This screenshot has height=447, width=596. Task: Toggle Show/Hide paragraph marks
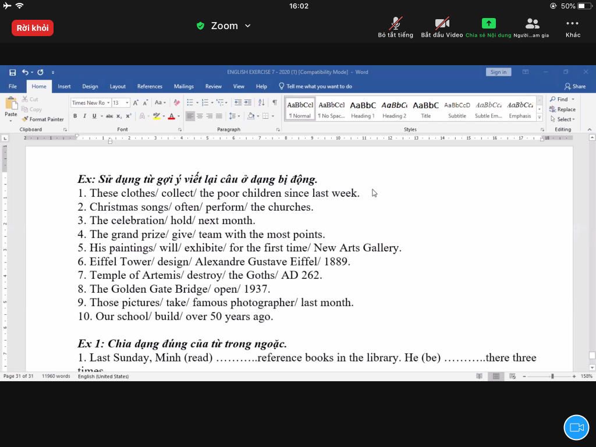[275, 102]
